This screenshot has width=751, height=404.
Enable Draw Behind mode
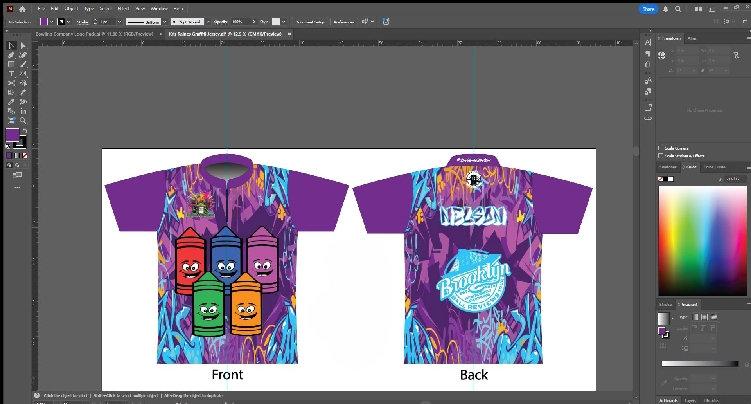pyautogui.click(x=17, y=165)
